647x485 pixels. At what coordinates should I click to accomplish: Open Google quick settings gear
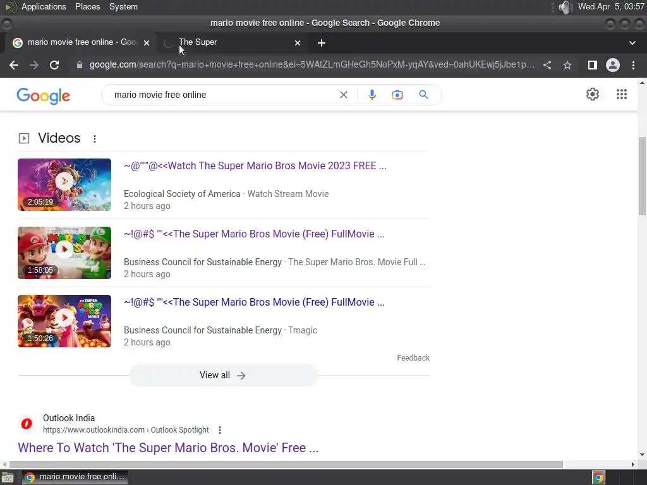(x=593, y=94)
